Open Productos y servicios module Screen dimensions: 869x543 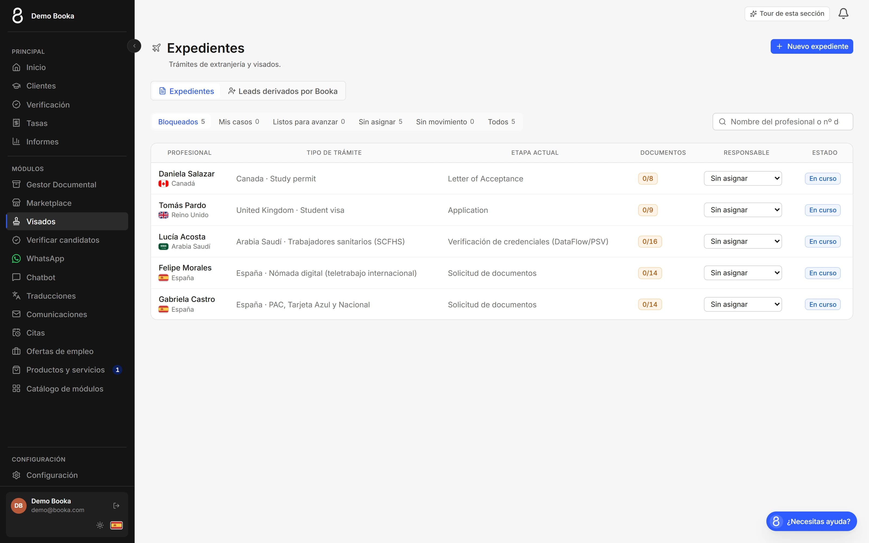pyautogui.click(x=67, y=370)
